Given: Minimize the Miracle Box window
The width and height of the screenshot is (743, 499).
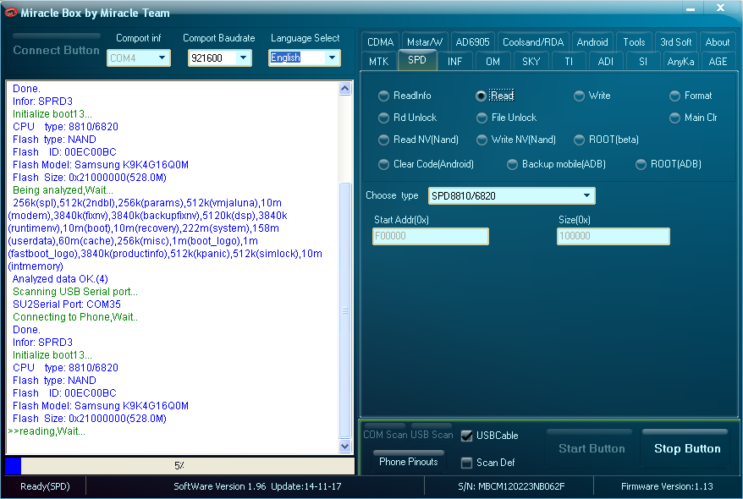Looking at the screenshot, I should tap(691, 8).
